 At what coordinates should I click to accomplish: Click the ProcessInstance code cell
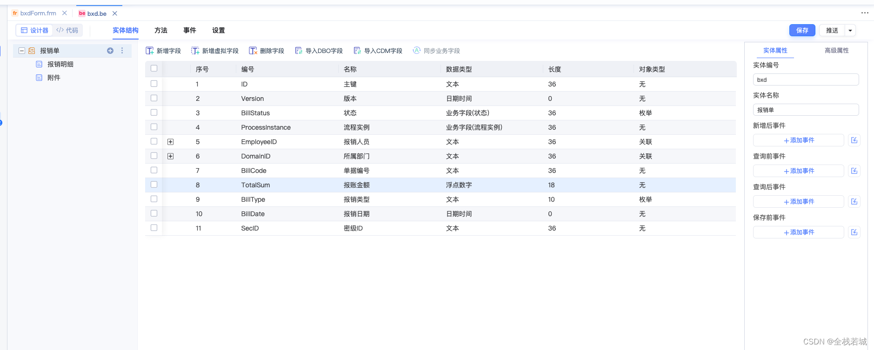click(x=266, y=127)
